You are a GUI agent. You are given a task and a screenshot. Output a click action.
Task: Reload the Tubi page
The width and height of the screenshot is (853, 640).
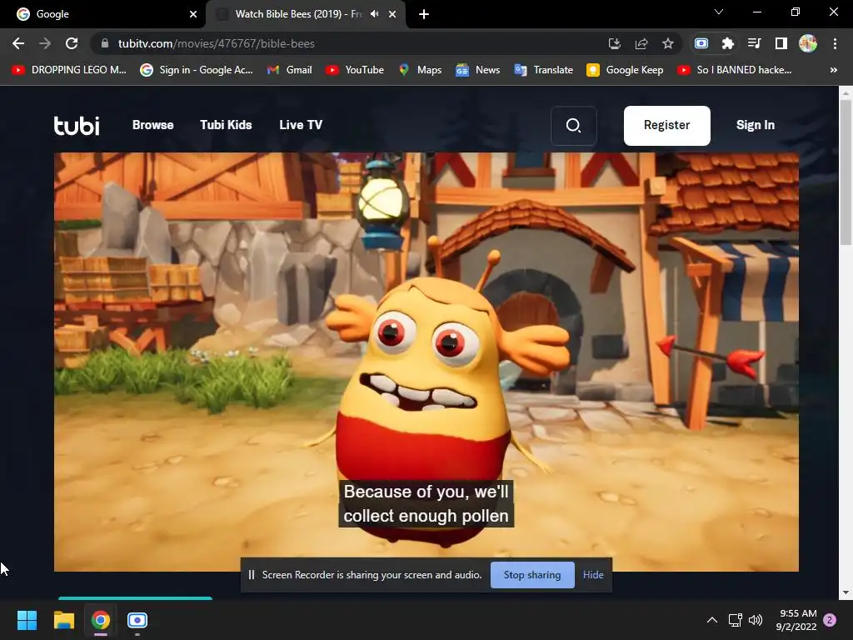coord(72,43)
